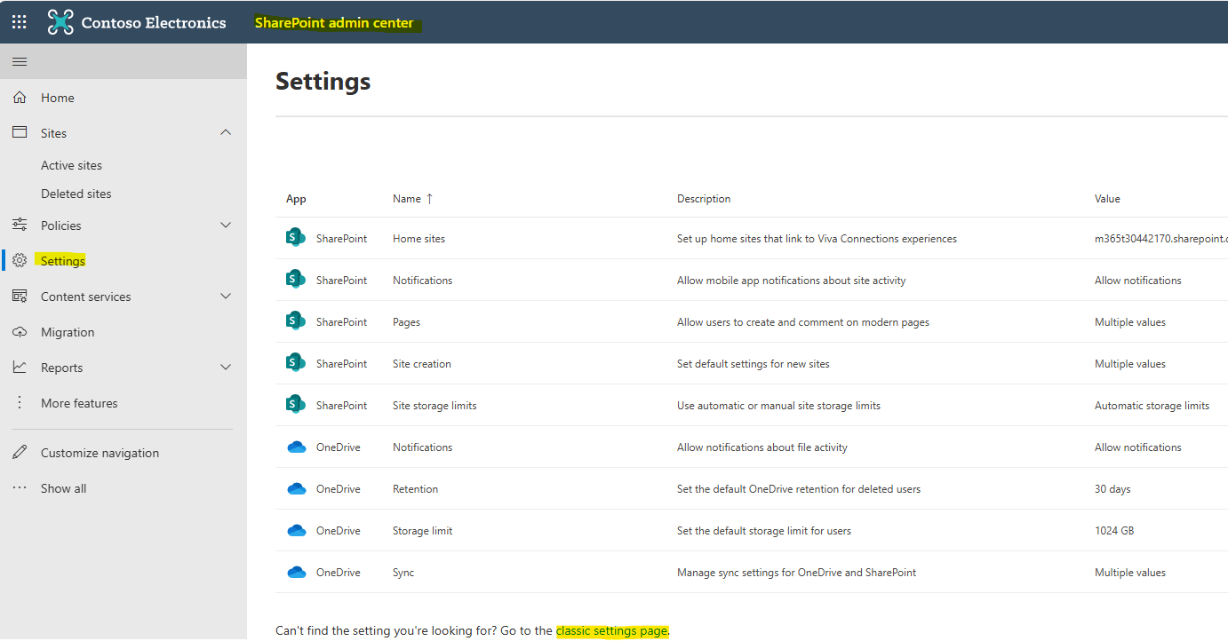Click the Contoso Electronics logo icon
Screen dimensions: 1228x641
click(x=60, y=22)
